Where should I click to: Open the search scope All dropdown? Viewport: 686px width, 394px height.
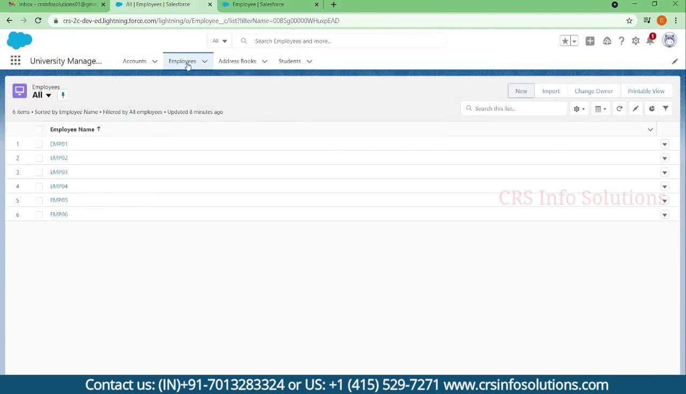(220, 41)
